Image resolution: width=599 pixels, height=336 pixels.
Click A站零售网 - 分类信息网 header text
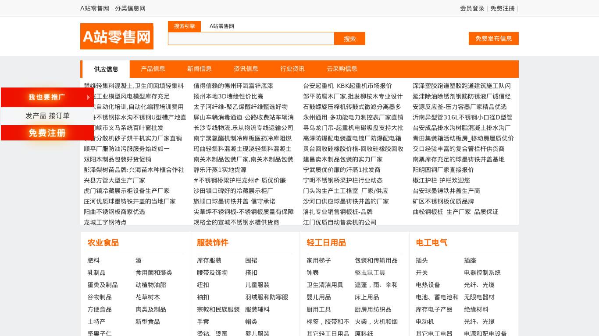pos(113,8)
